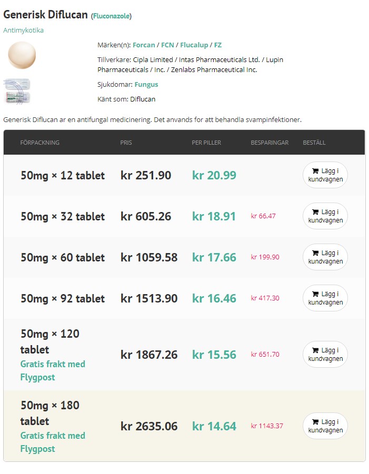The image size is (369, 474).
Task: Click the Förpackning column header
Action: (40, 143)
